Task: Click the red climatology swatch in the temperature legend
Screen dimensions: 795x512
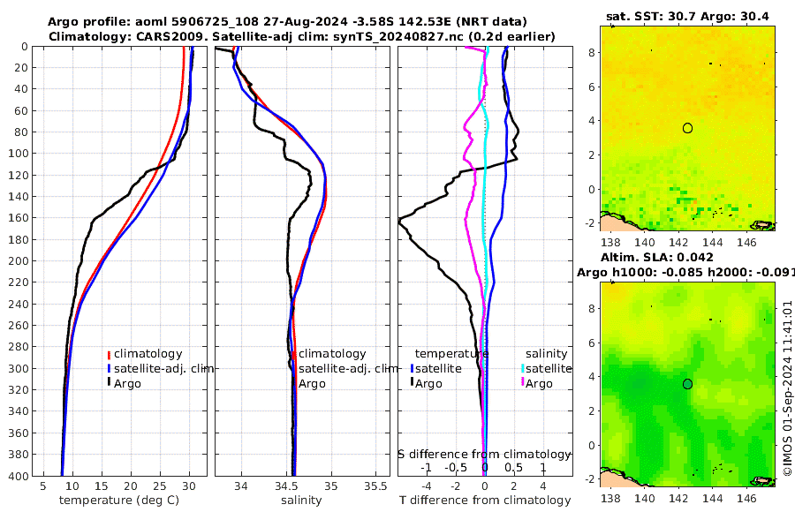Action: click(109, 354)
